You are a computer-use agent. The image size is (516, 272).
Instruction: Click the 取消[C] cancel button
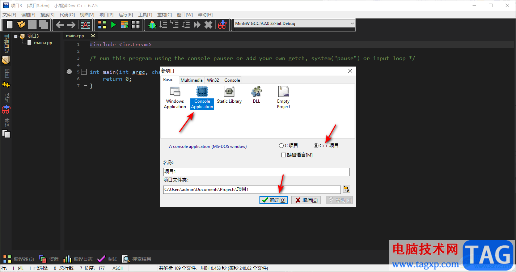click(306, 200)
